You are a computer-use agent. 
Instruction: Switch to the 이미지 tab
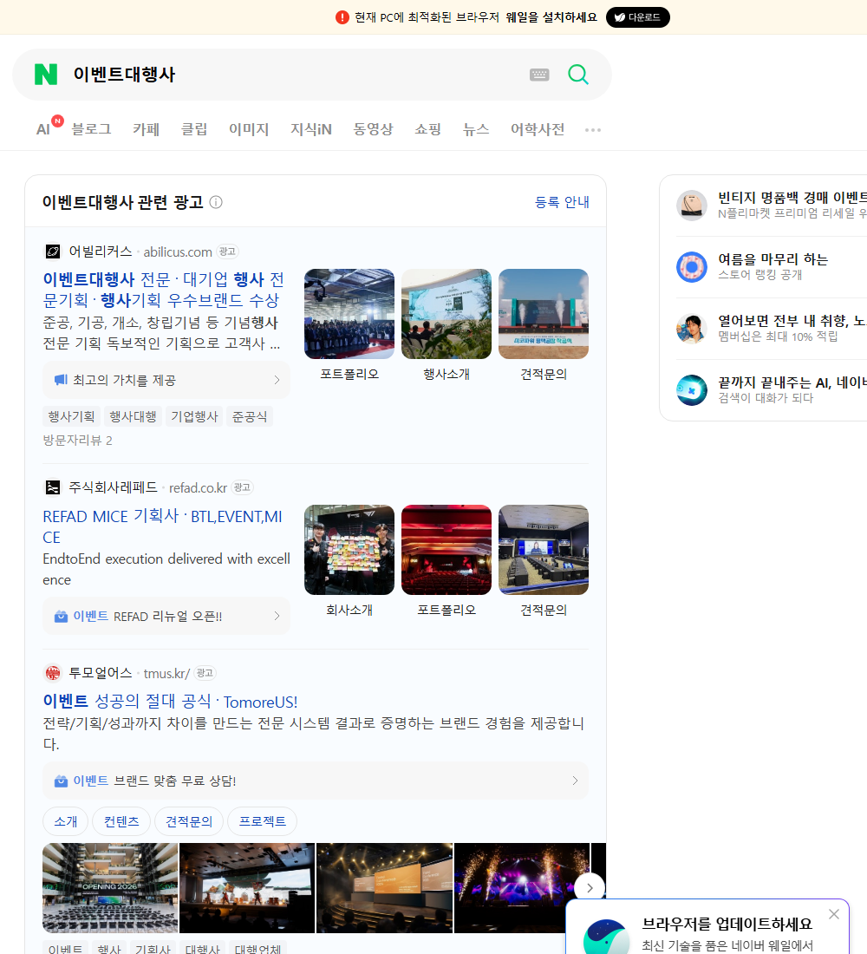tap(249, 129)
